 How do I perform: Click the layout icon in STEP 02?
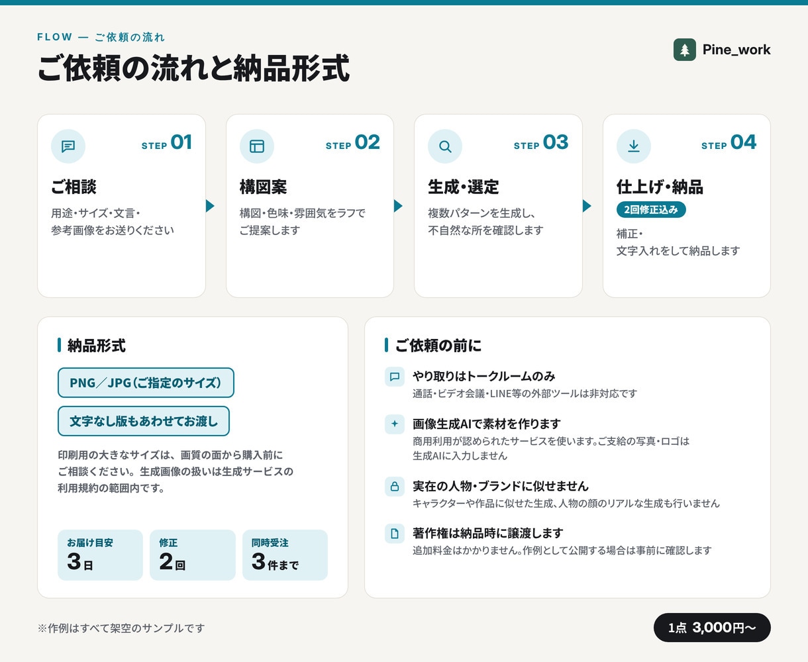(257, 146)
